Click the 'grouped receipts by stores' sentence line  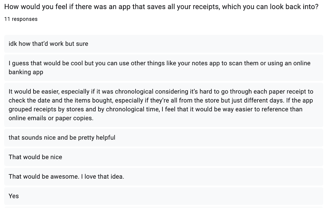[x=155, y=110]
